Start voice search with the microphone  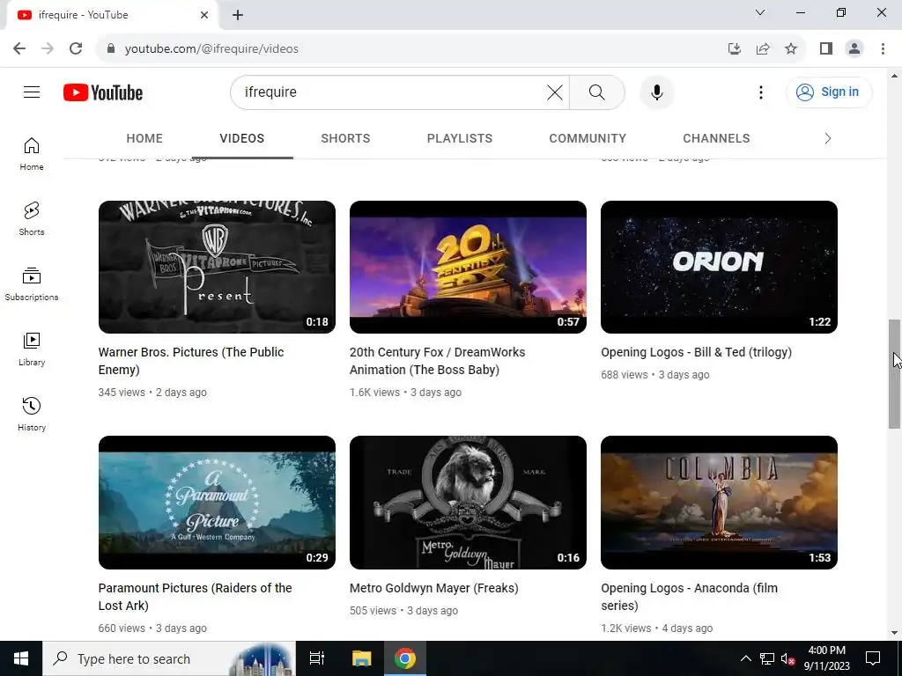(656, 92)
